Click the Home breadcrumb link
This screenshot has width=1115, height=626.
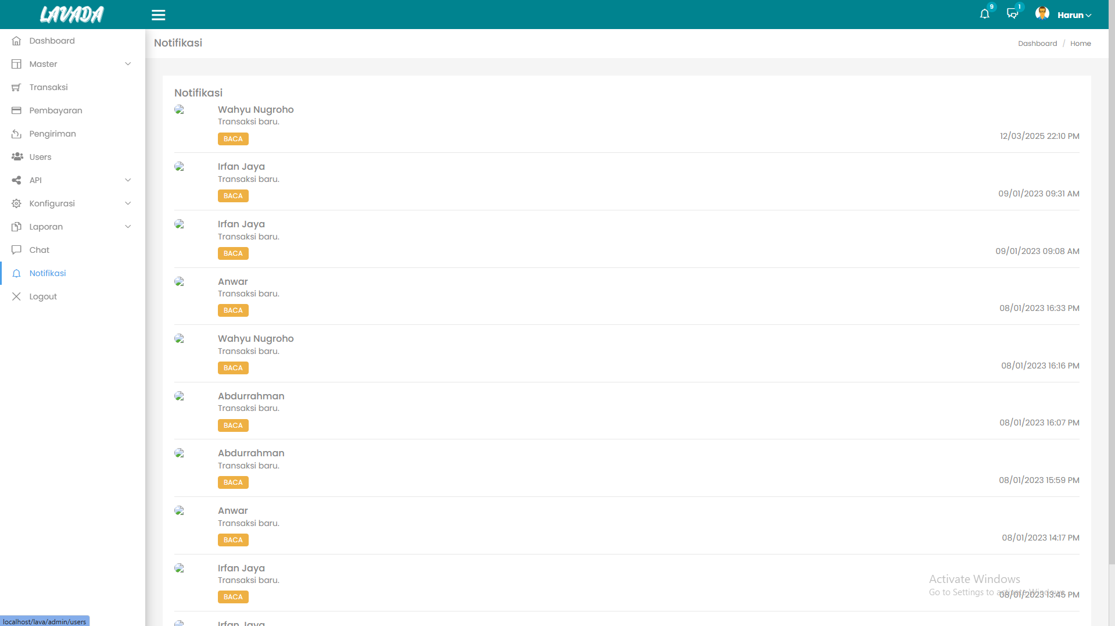tap(1080, 44)
